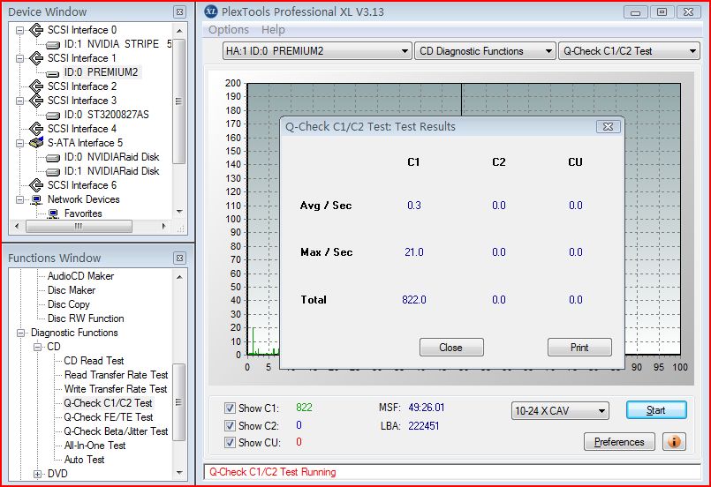This screenshot has width=711, height=487.
Task: Click the Network Devices computer icon
Action: click(x=36, y=199)
